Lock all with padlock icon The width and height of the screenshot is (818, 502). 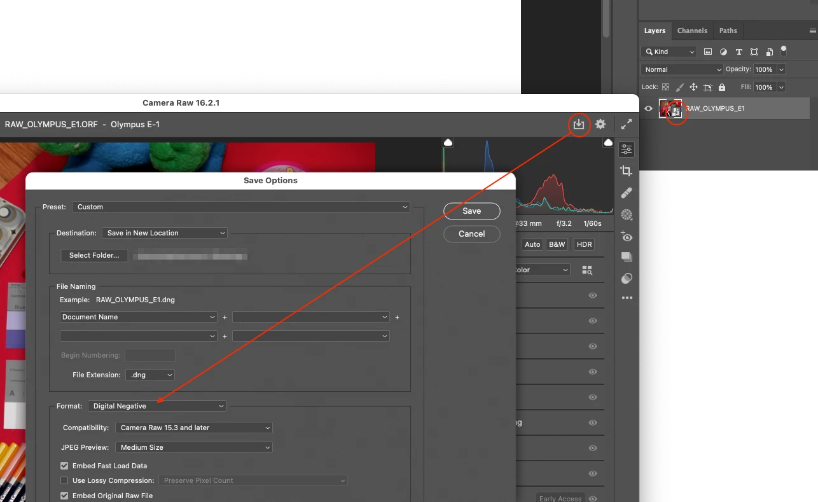tap(721, 87)
